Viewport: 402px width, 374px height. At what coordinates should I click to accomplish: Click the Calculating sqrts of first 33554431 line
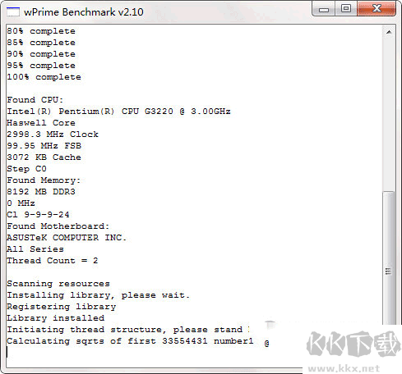click(130, 341)
